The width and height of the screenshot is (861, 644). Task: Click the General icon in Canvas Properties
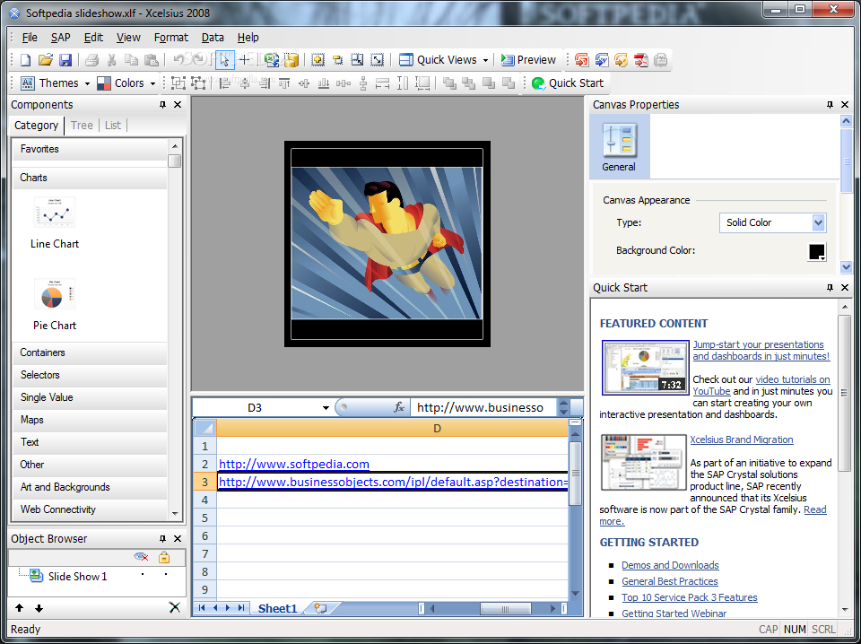(x=620, y=147)
